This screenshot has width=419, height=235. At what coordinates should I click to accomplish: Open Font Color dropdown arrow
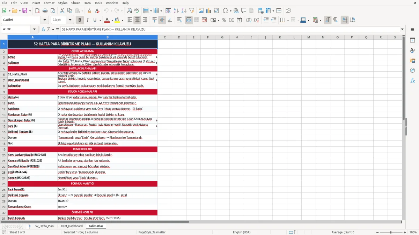pyautogui.click(x=112, y=20)
